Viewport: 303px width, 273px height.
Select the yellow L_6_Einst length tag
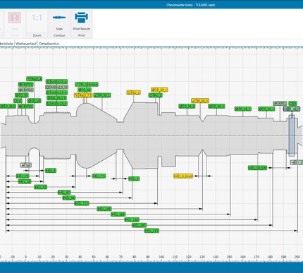(183, 176)
